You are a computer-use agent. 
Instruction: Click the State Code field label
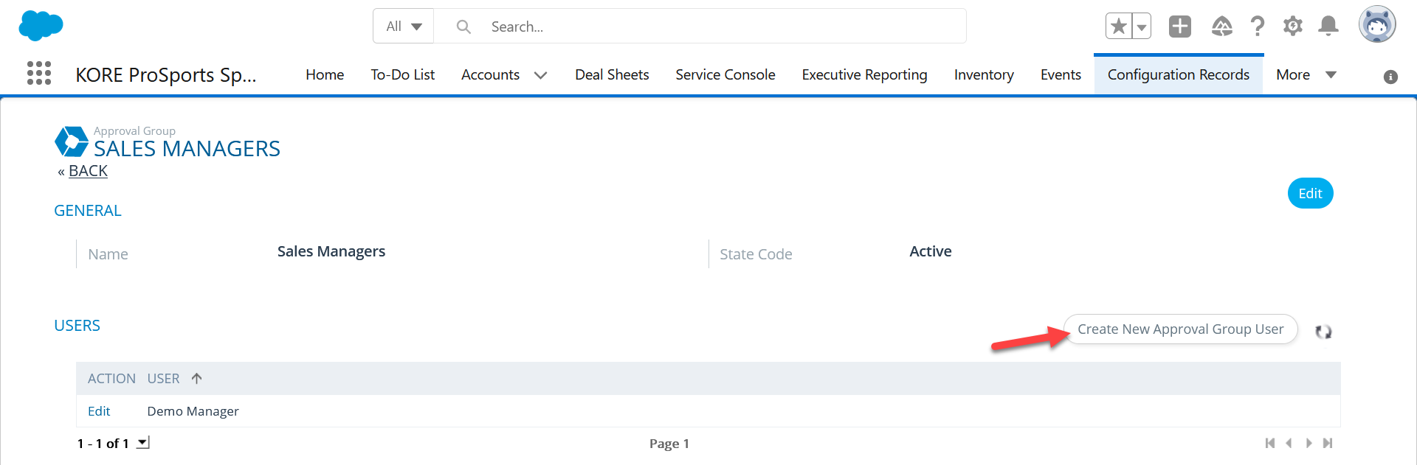tap(756, 254)
